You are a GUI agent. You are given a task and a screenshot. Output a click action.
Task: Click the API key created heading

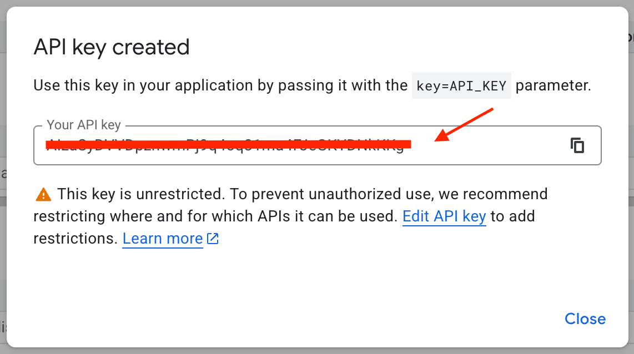click(112, 48)
